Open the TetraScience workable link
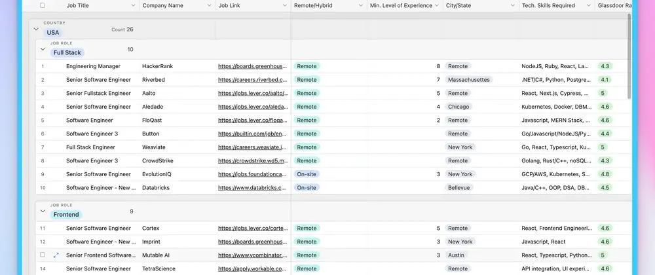Image resolution: width=655 pixels, height=275 pixels. [253, 268]
